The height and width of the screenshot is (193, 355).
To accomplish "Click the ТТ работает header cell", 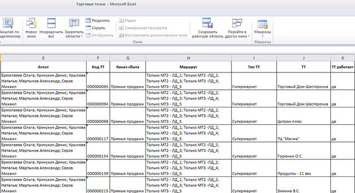I will (342, 67).
